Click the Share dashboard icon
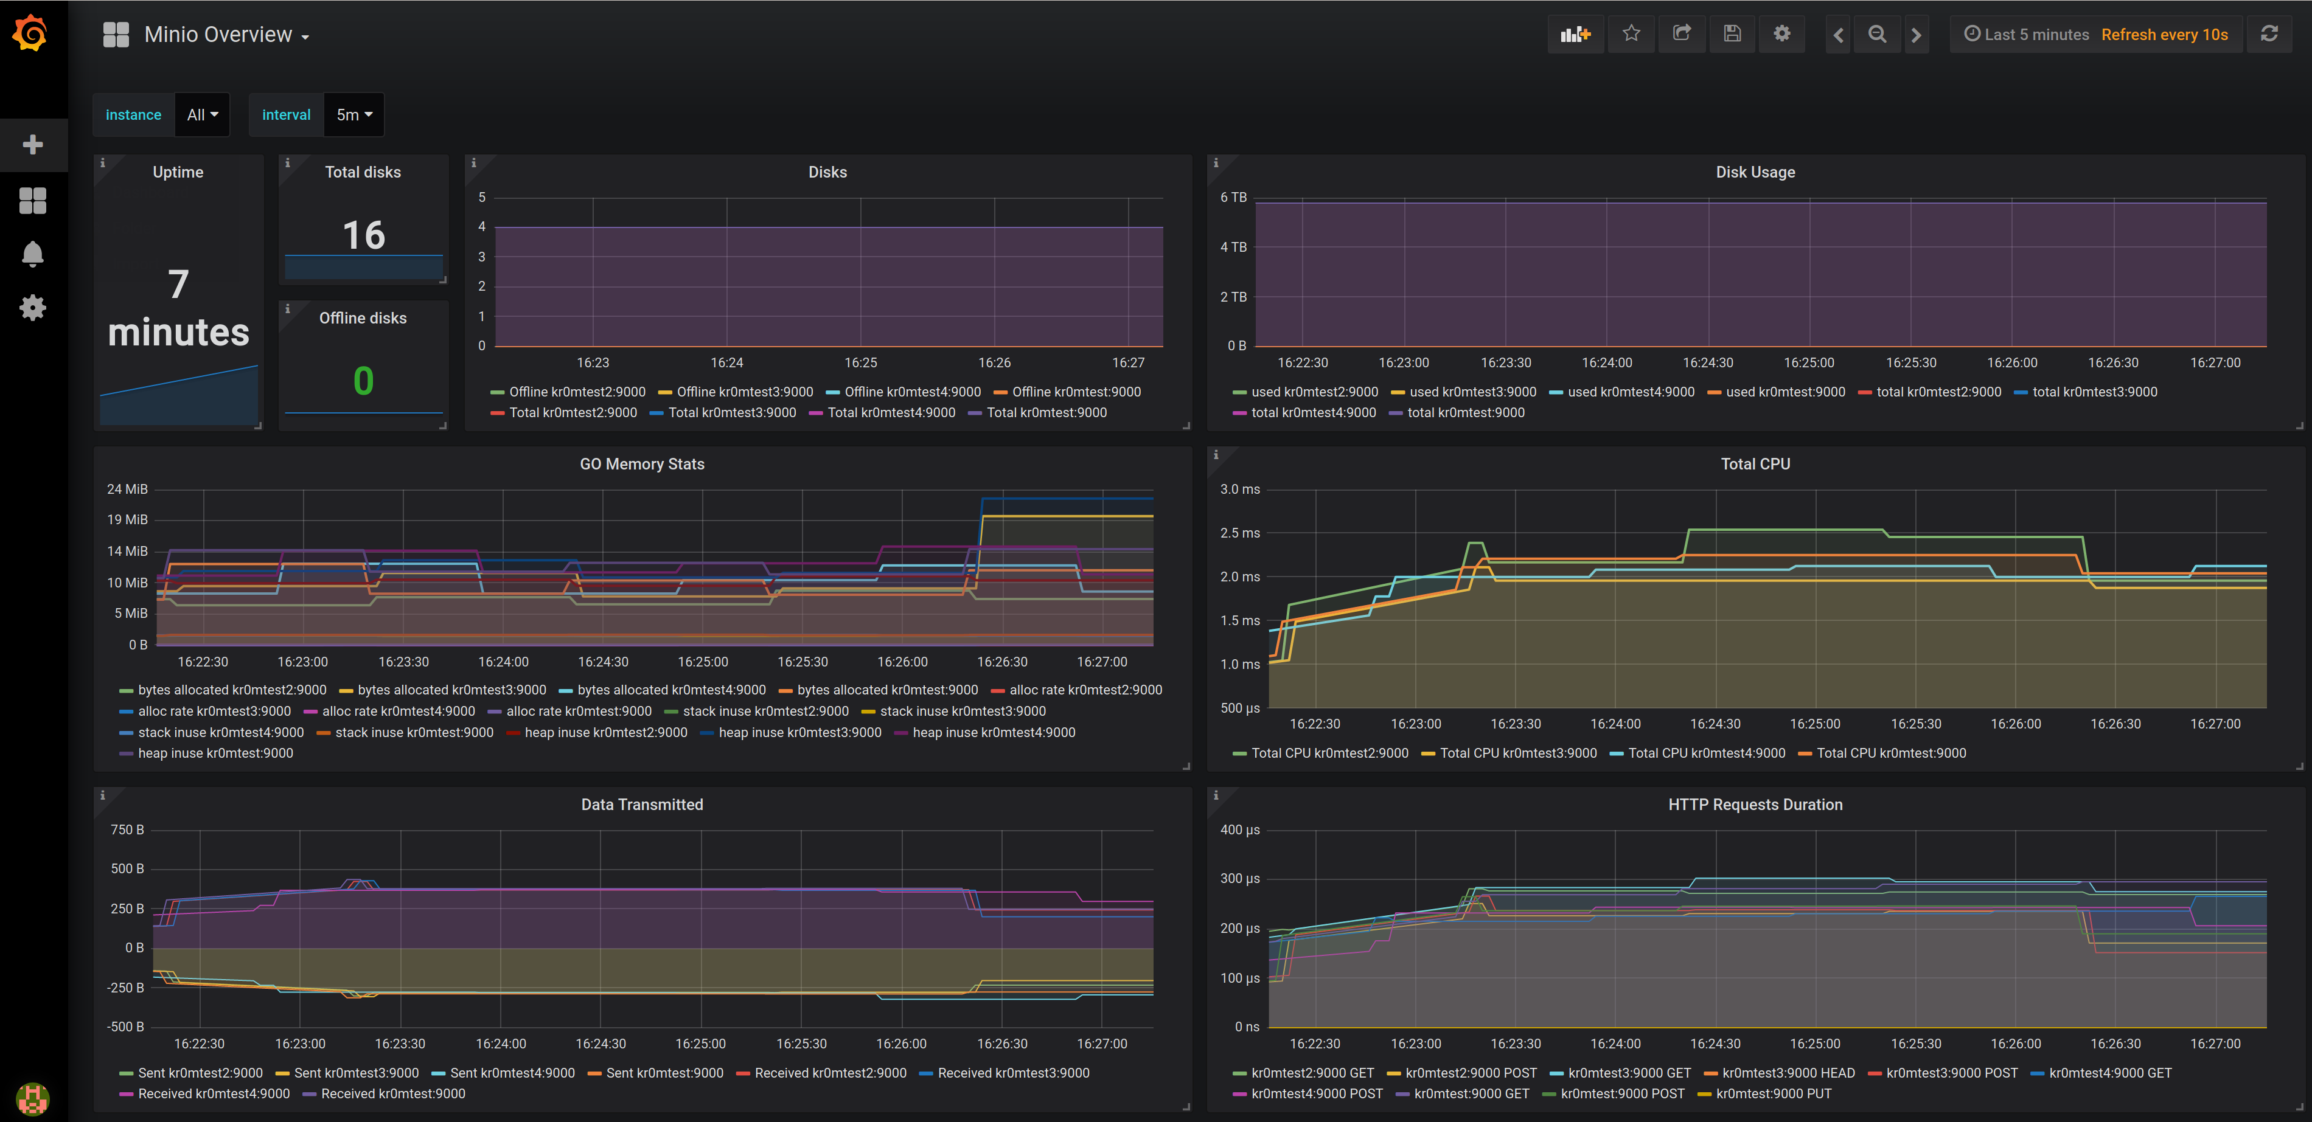 click(x=1682, y=34)
